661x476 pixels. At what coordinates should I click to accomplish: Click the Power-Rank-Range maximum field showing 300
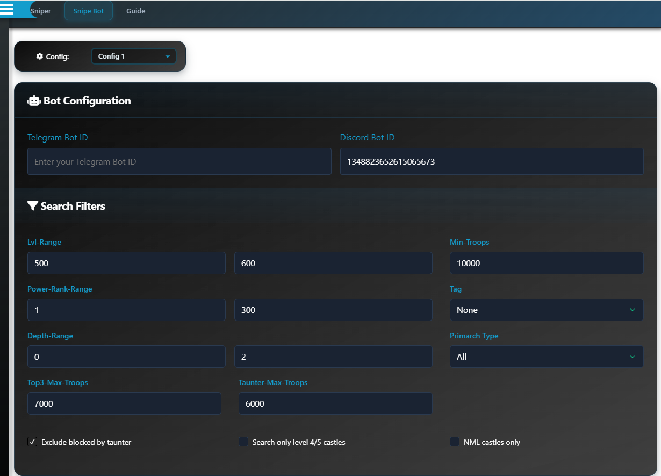333,310
